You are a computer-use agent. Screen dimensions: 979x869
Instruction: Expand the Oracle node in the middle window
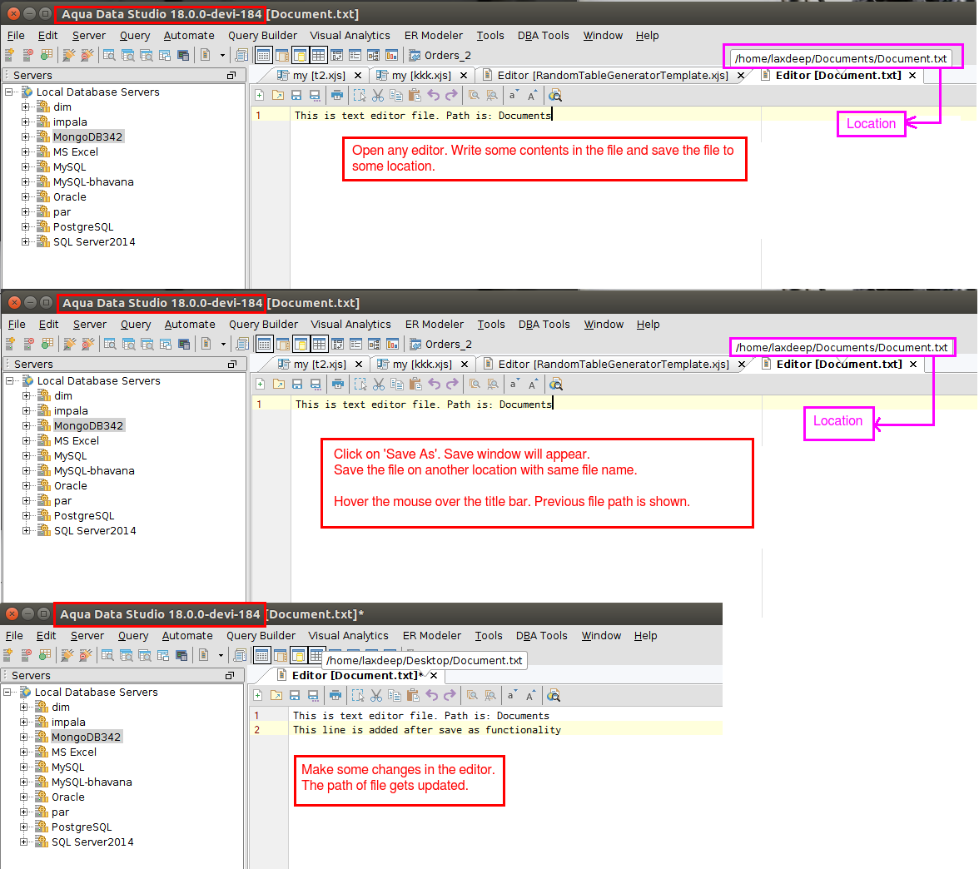(x=26, y=486)
